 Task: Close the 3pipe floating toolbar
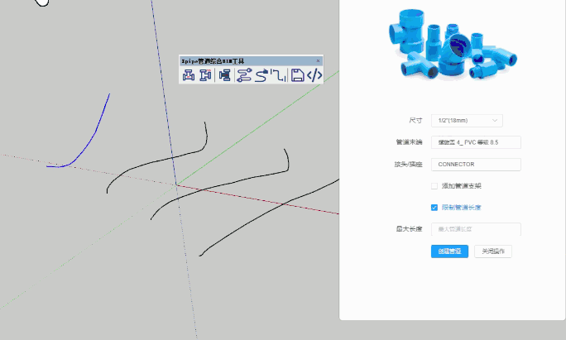[318, 60]
